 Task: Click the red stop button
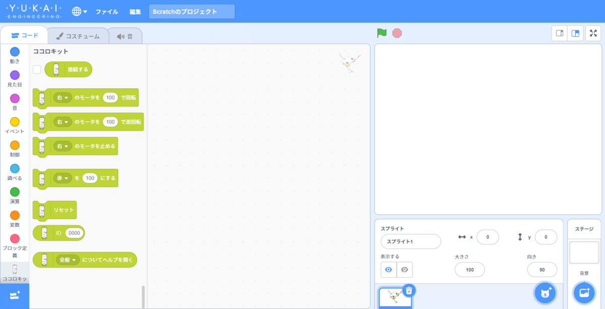click(x=398, y=33)
